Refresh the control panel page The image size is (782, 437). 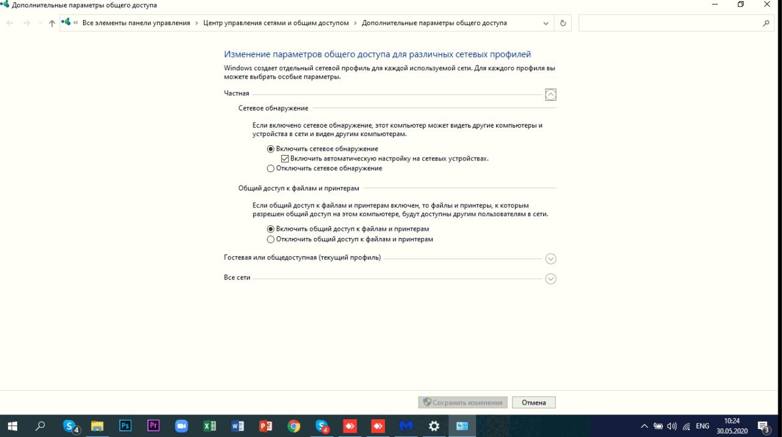[x=563, y=23]
